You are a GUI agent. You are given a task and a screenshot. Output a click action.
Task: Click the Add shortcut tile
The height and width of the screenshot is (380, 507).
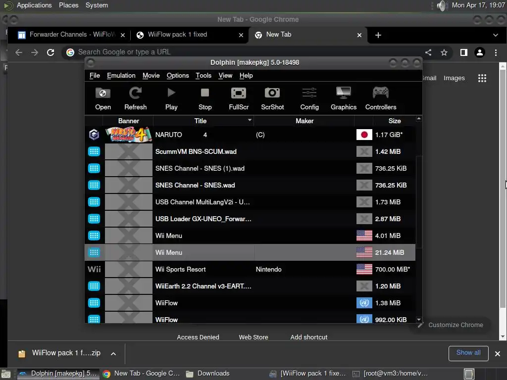pos(309,337)
